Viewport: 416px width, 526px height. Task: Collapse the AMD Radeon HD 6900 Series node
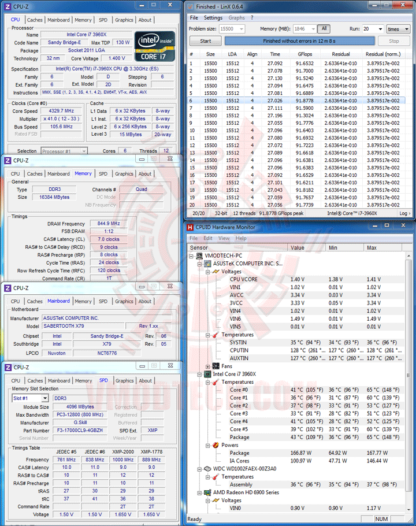[199, 493]
